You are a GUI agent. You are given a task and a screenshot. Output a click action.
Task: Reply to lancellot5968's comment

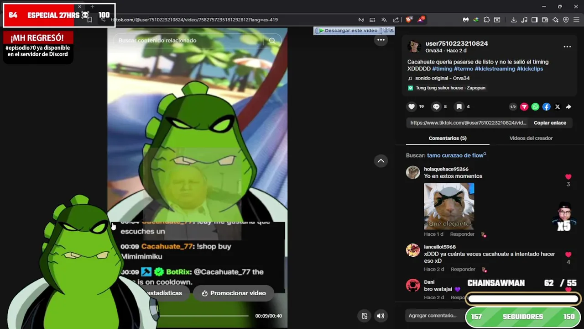(463, 269)
